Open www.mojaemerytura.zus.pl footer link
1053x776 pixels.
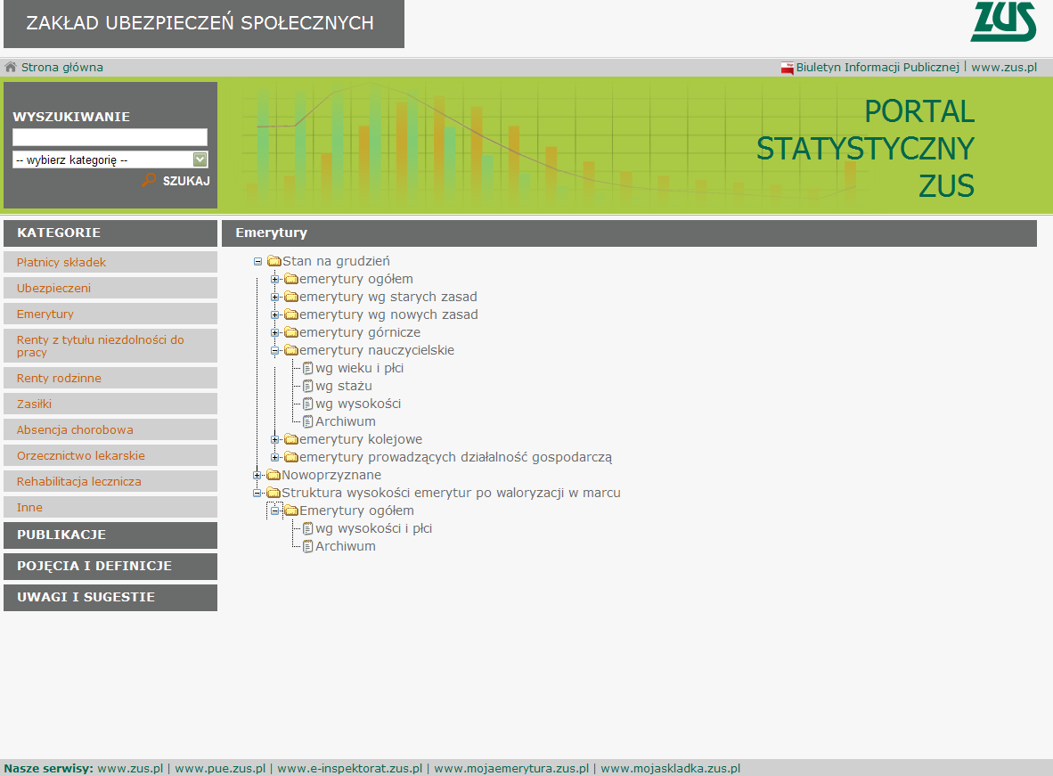[x=511, y=768]
